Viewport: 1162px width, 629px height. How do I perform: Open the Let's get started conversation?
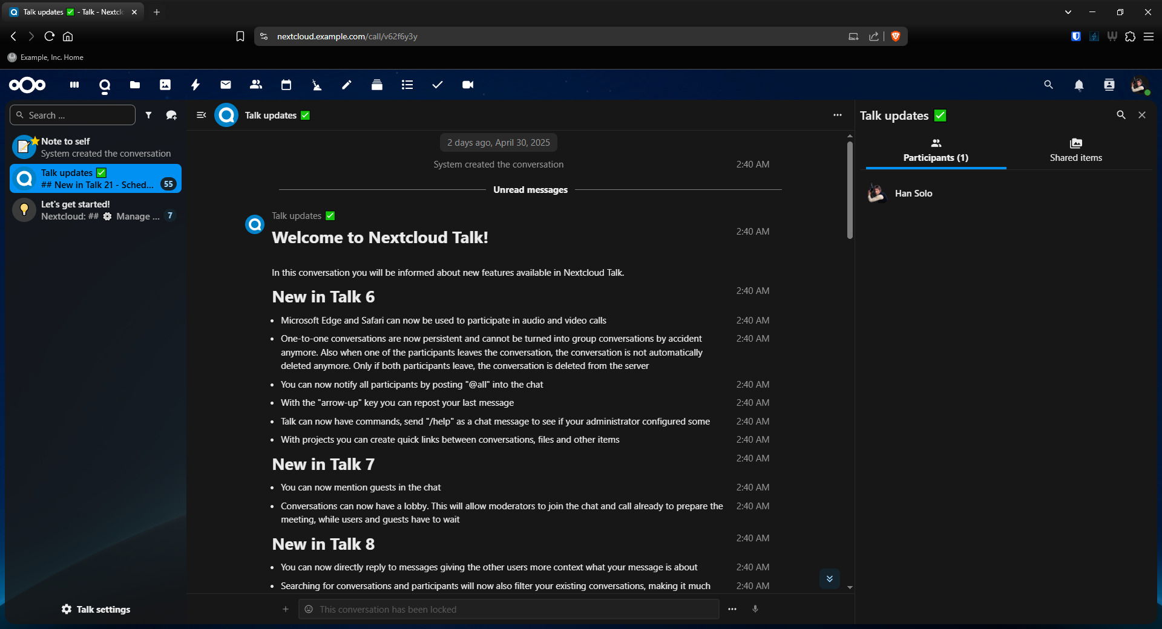coord(96,210)
